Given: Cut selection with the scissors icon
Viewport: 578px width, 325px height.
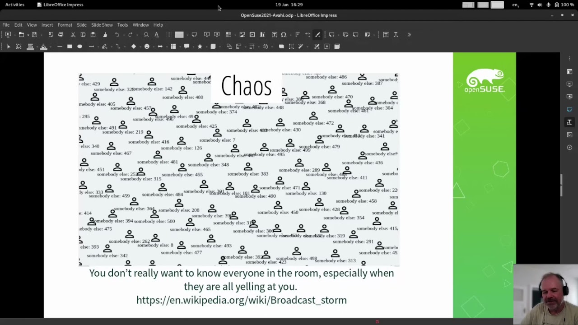Looking at the screenshot, I should pyautogui.click(x=73, y=34).
